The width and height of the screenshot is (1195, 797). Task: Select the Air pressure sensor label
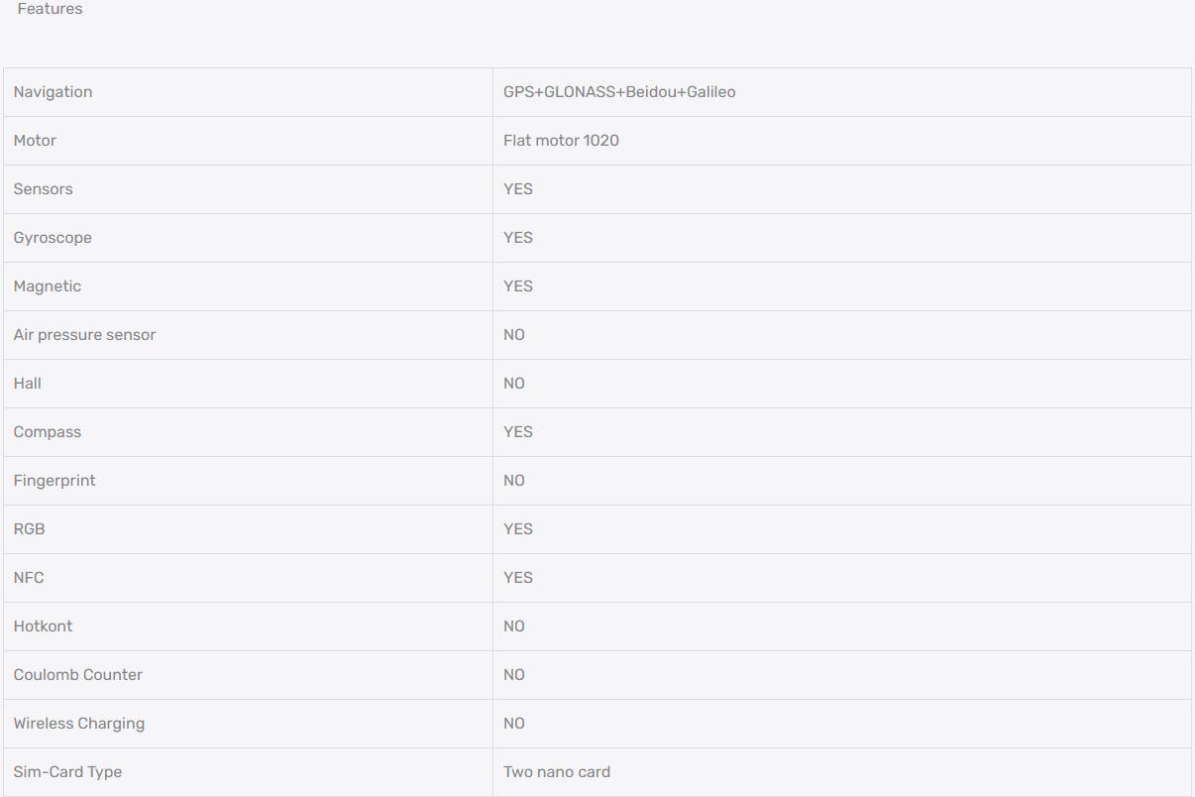[x=84, y=335]
